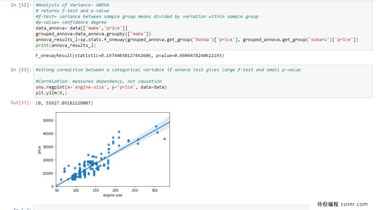Click the Out[53] output prompt area
Image resolution: width=376 pixels, height=210 pixels.
click(21, 103)
